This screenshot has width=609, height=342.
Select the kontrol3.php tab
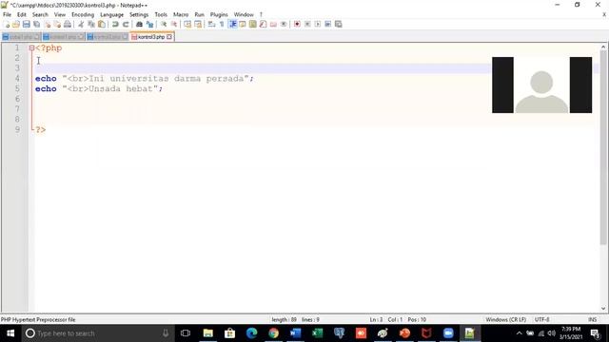click(x=151, y=37)
